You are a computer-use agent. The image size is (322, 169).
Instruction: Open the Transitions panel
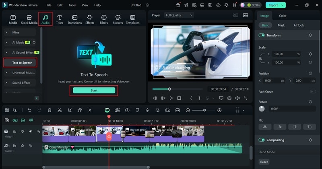74,19
